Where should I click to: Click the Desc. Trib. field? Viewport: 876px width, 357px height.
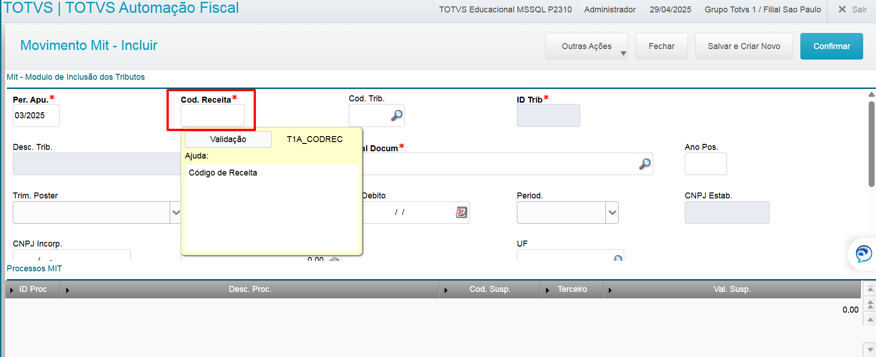pyautogui.click(x=97, y=164)
